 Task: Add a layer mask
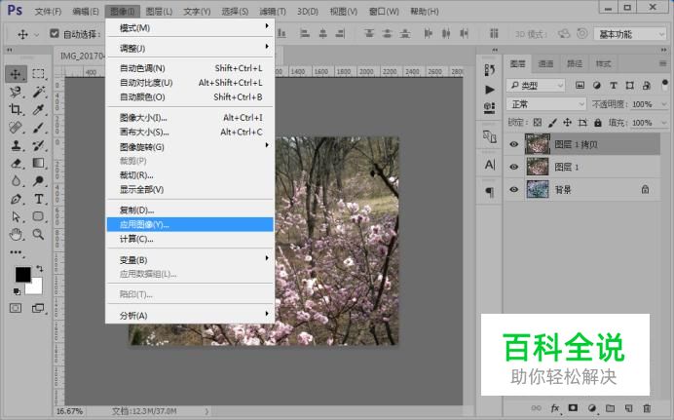[x=573, y=408]
